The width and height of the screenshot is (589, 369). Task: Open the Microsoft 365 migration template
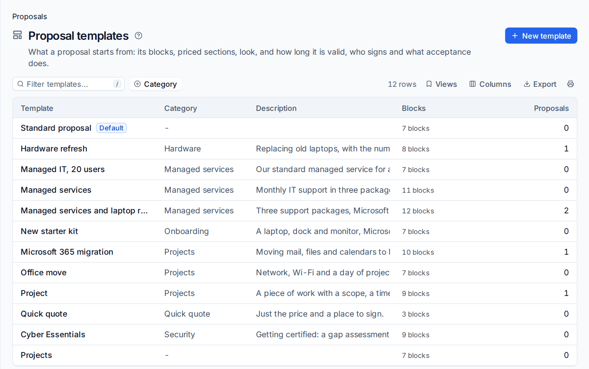point(67,252)
